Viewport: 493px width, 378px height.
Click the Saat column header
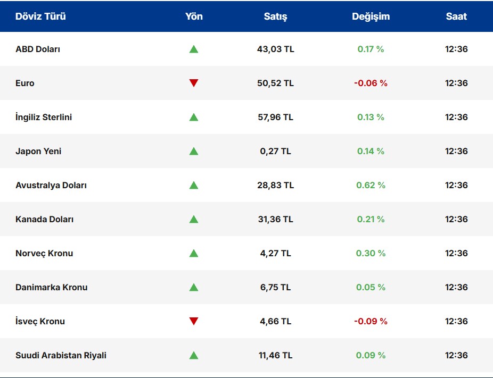(x=456, y=16)
